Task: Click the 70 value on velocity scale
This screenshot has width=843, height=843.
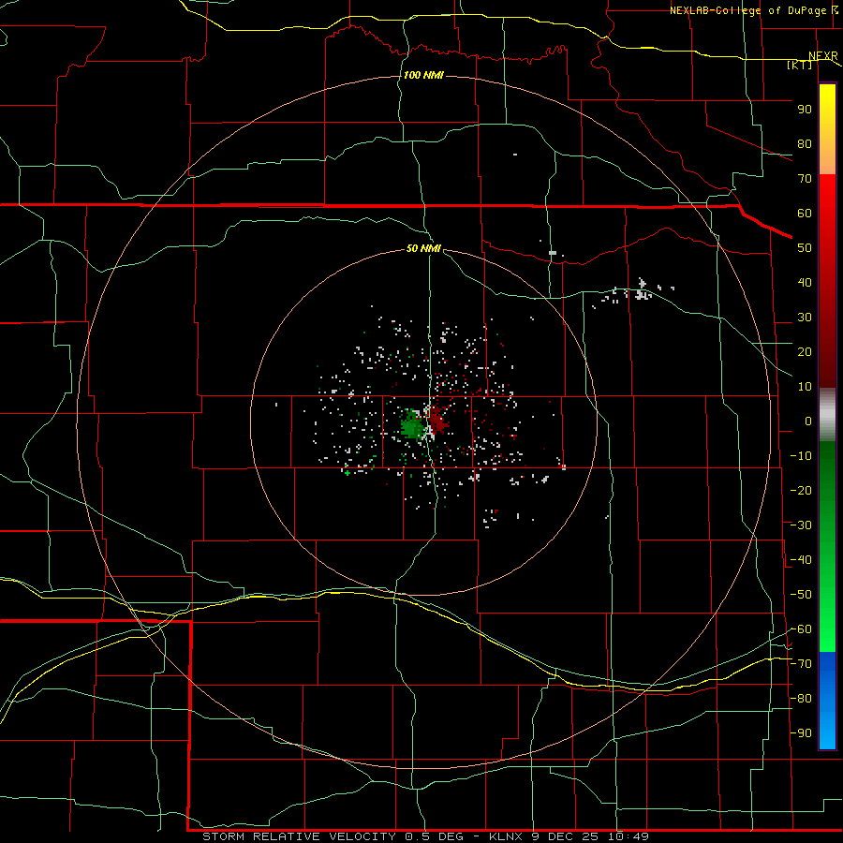Action: 805,179
